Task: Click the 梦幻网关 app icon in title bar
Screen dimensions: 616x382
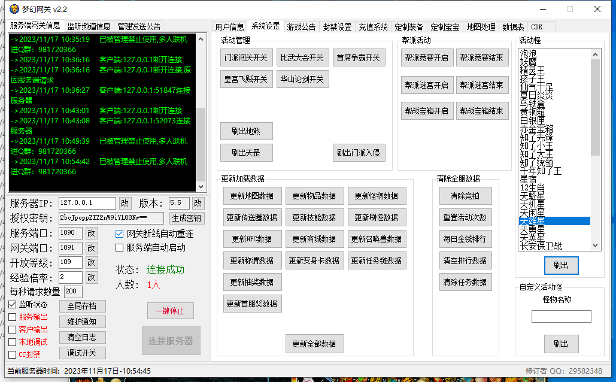Action: click(x=14, y=9)
